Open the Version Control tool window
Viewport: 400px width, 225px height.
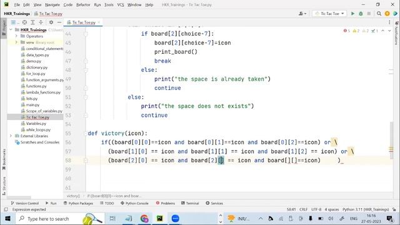click(25, 203)
